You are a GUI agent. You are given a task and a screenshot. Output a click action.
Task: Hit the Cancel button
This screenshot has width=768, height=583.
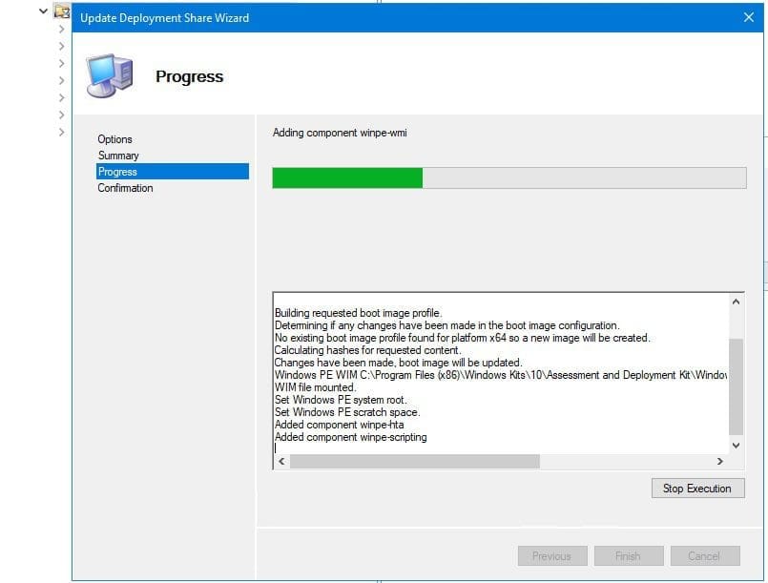pyautogui.click(x=704, y=555)
